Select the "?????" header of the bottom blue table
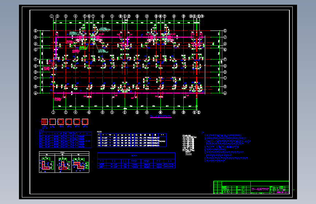Screen dimensions: 316x204 point(134,156)
